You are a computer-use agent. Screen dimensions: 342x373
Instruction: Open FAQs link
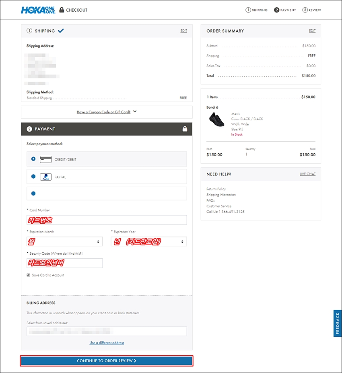point(210,200)
